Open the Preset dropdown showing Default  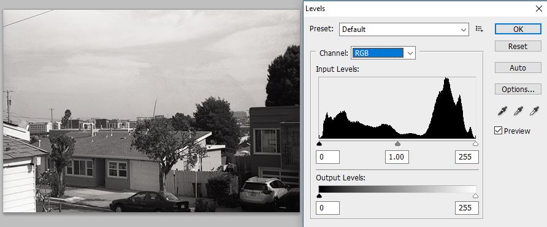404,29
